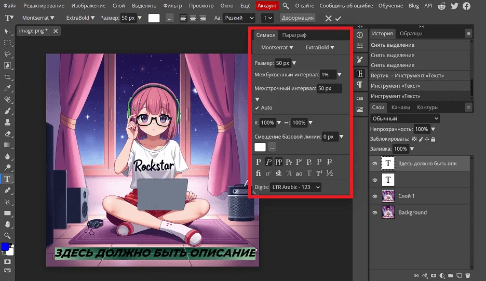Select the Eyedropper tool
Screen dimensions: 486x281
click(x=8, y=88)
